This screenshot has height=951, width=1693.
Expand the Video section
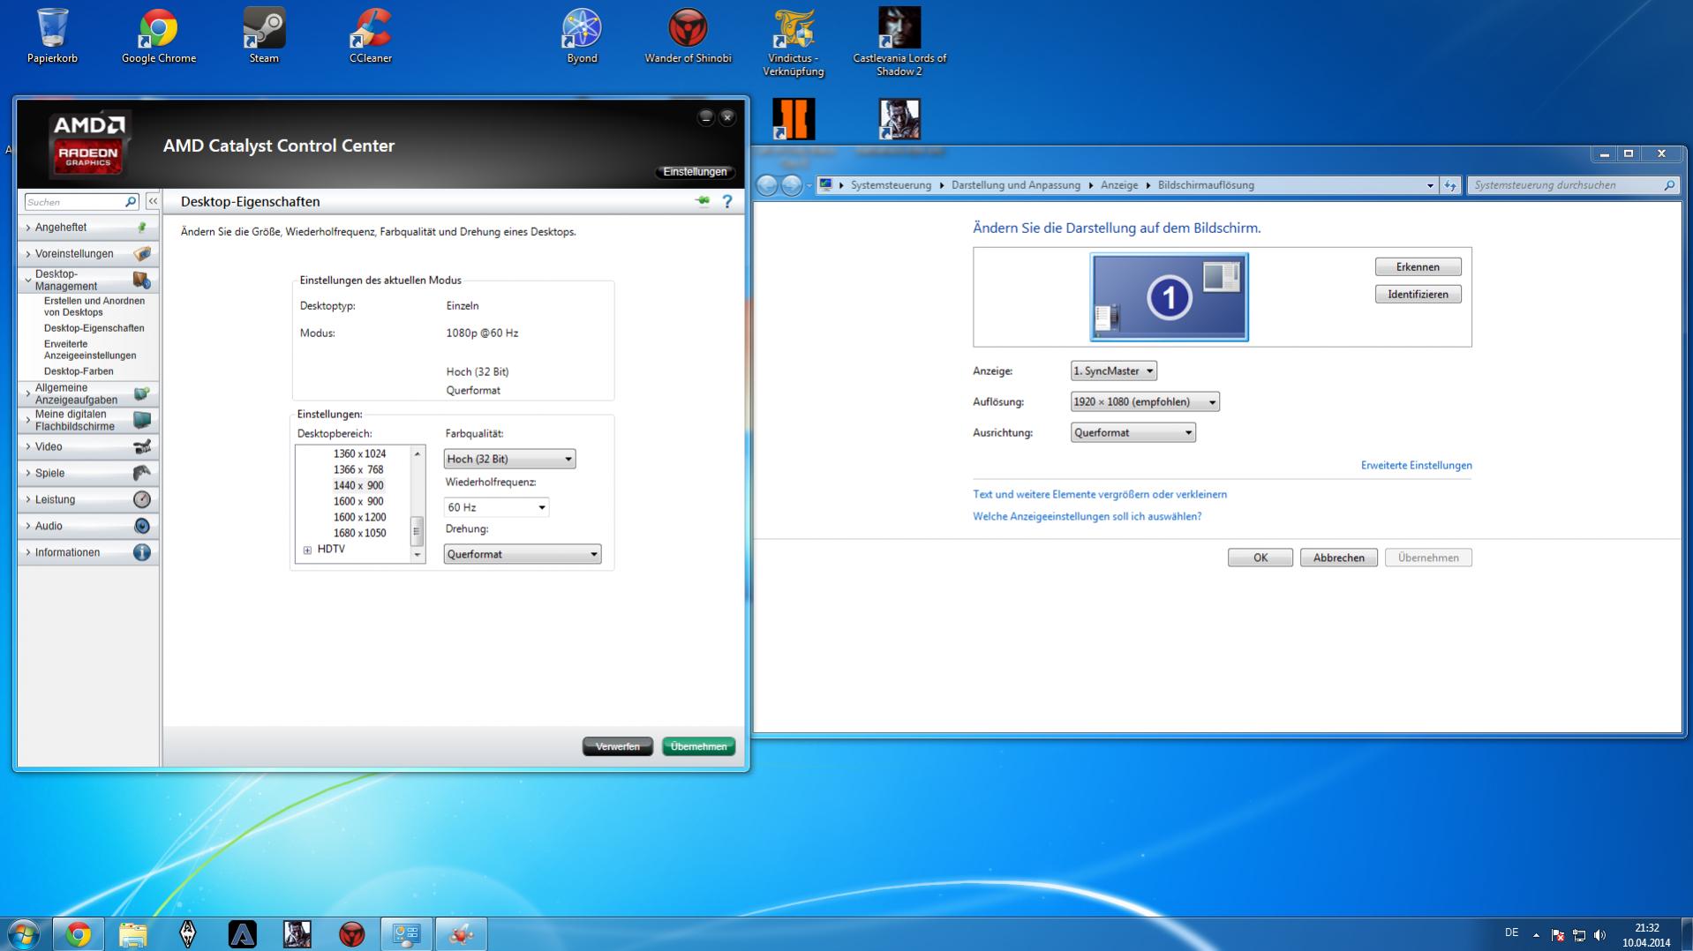tap(87, 447)
